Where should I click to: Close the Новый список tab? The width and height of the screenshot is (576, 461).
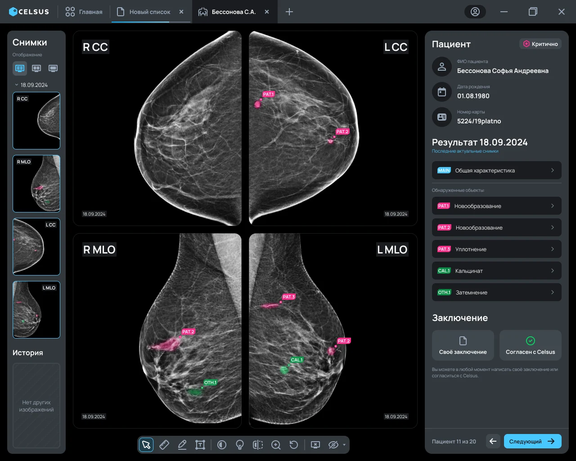181,12
